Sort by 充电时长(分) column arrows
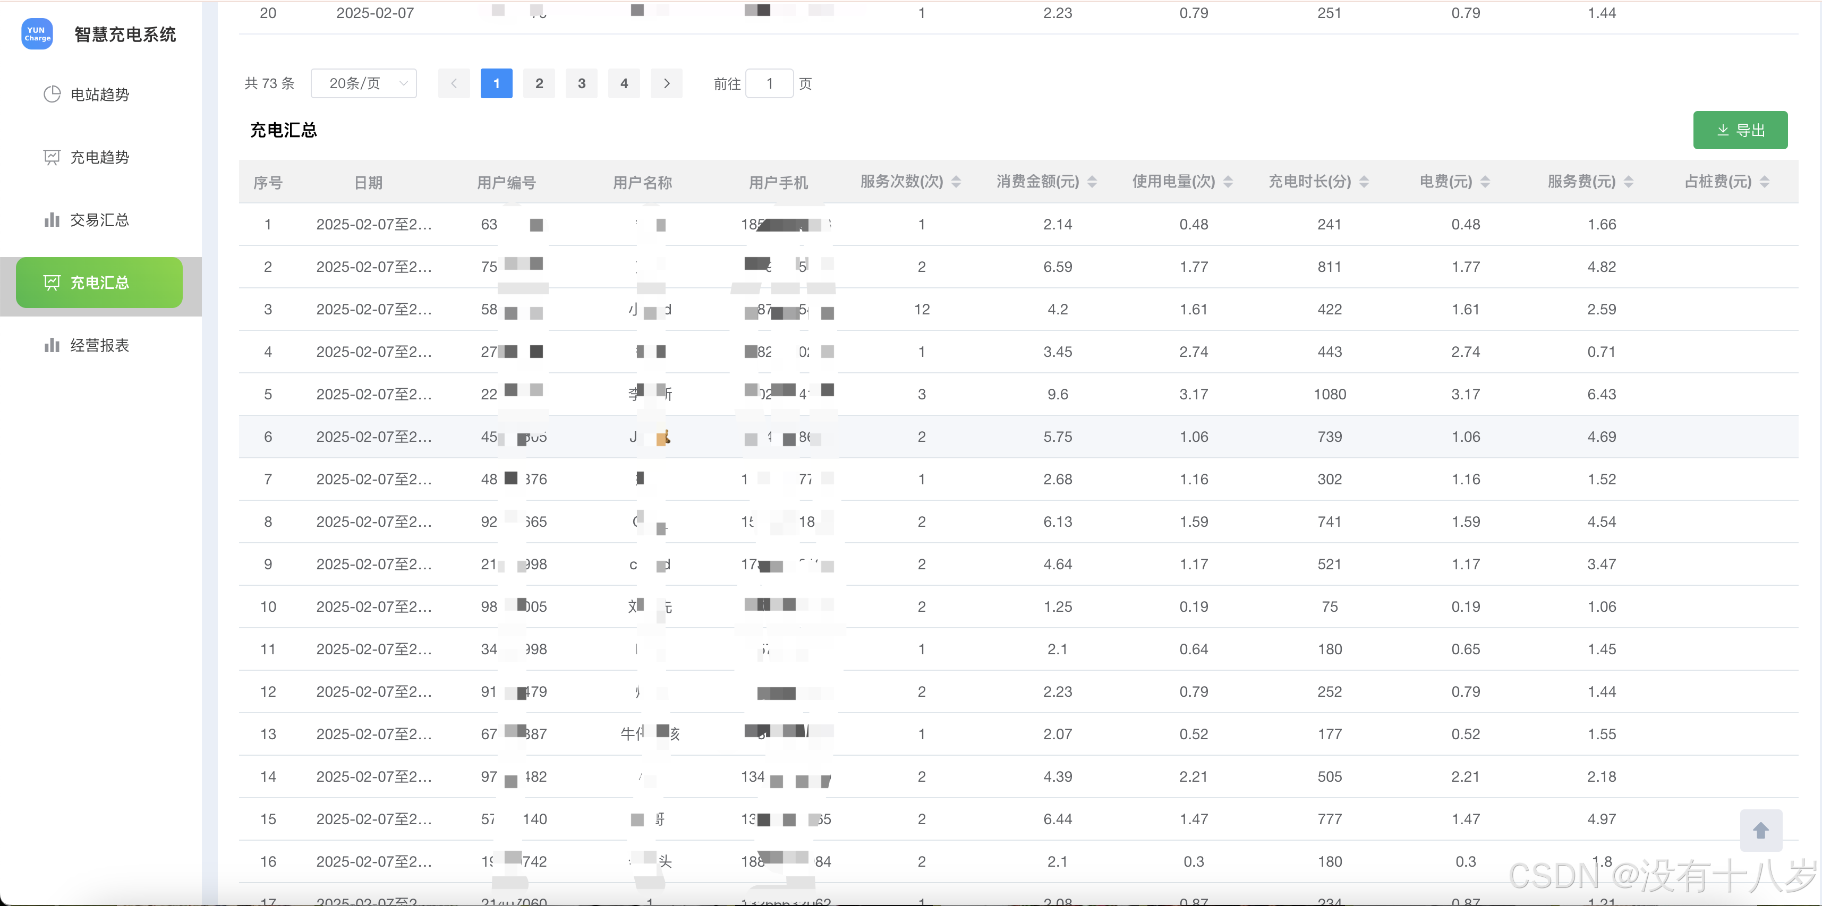The image size is (1822, 906). click(1364, 182)
